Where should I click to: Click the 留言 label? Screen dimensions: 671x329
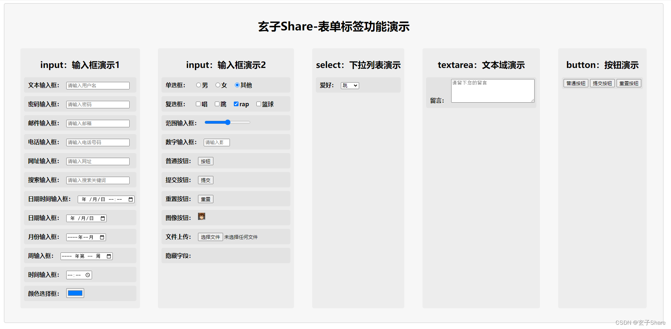pos(437,100)
